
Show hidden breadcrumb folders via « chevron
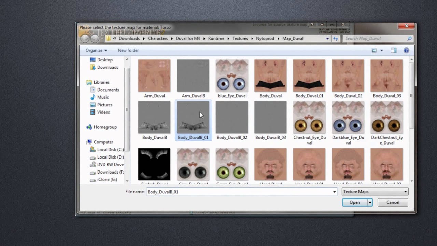(x=115, y=39)
